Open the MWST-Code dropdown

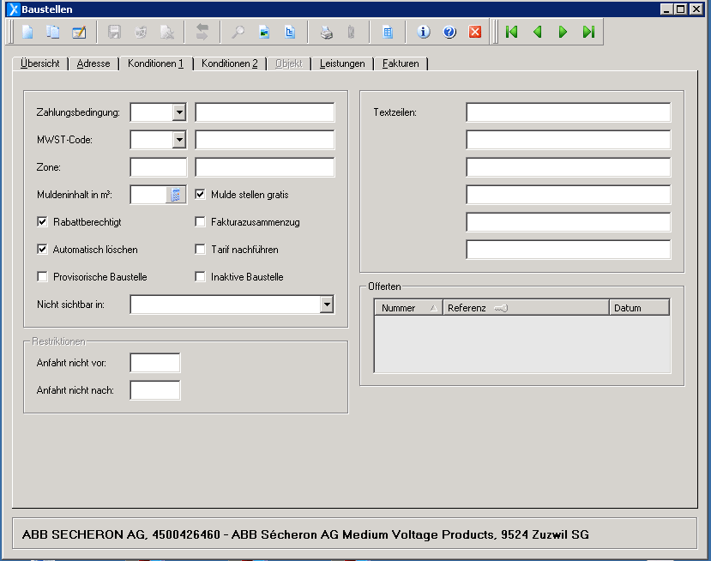pos(178,140)
